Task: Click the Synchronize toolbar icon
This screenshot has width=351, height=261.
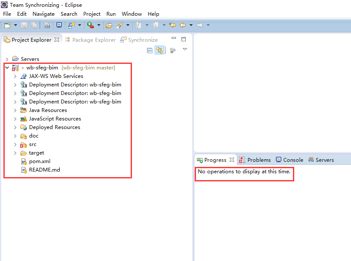Action: click(x=71, y=25)
